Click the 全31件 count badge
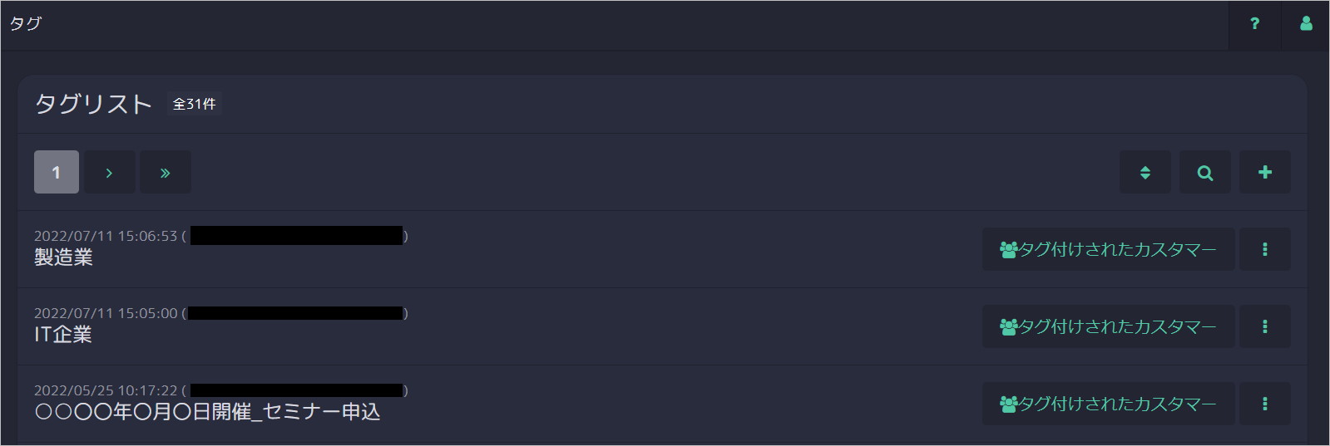The width and height of the screenshot is (1330, 446). tap(194, 104)
